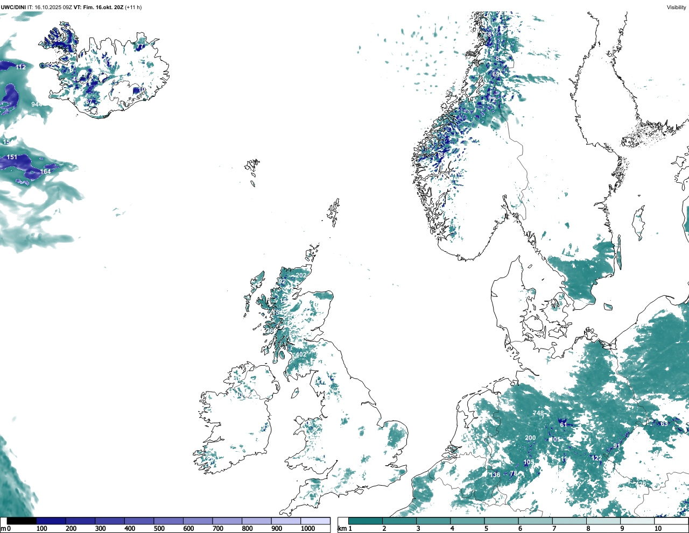Click the 78 visibility value in western Germany

point(514,474)
